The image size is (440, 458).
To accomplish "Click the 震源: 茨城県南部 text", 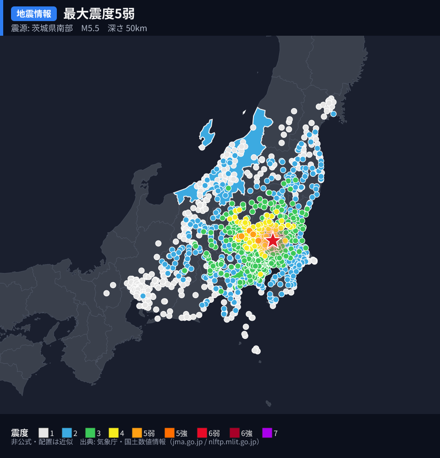I will click(42, 28).
